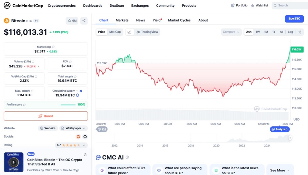Open the Bitcoin Website link
Image resolution: width=308 pixels, height=175 pixels.
coord(48,128)
